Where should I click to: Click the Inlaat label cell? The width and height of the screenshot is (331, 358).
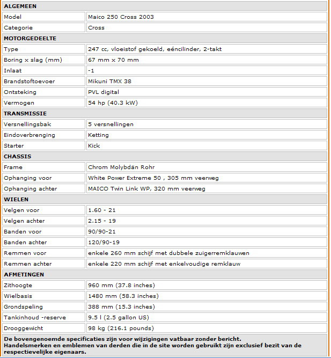[43, 70]
